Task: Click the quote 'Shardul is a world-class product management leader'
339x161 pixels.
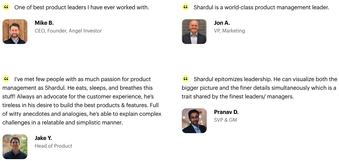Action: [261, 7]
